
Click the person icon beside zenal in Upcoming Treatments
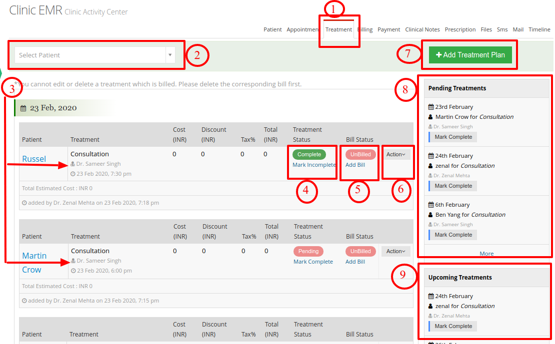(430, 306)
